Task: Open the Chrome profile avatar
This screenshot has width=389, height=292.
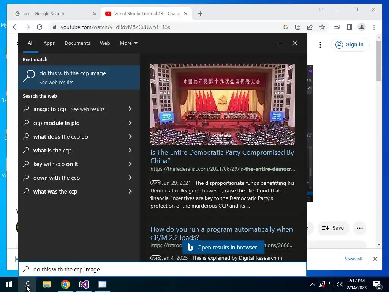Action: click(362, 27)
